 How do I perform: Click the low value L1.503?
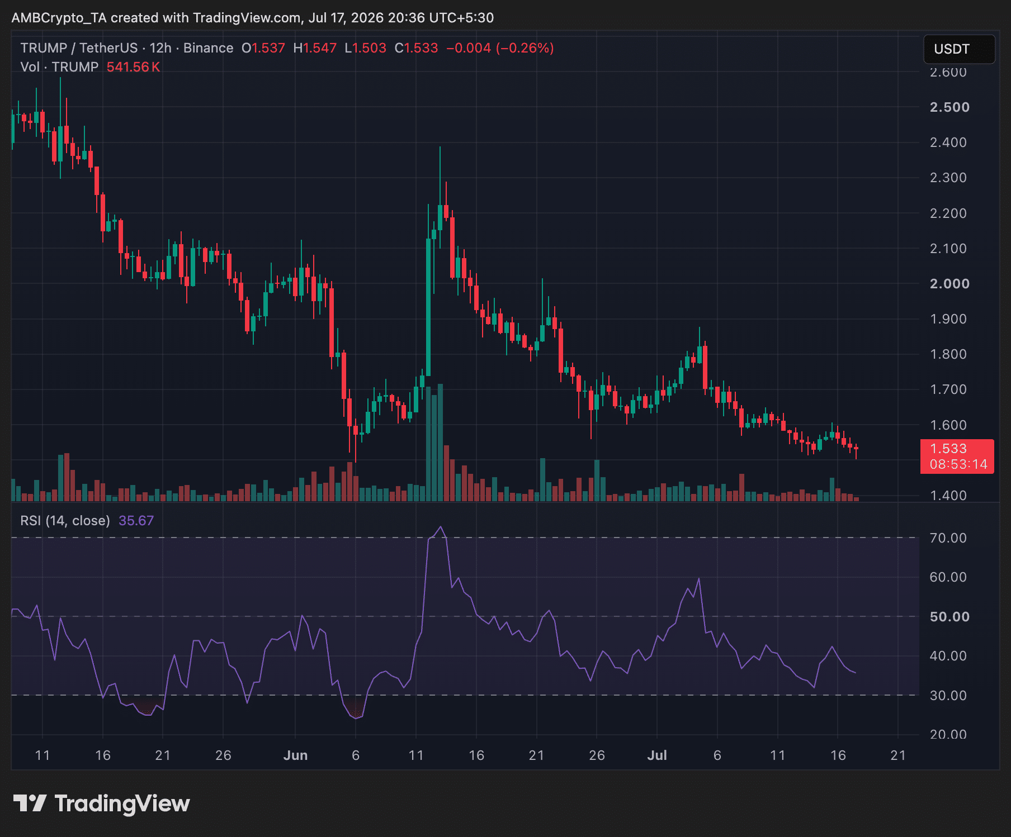point(365,48)
